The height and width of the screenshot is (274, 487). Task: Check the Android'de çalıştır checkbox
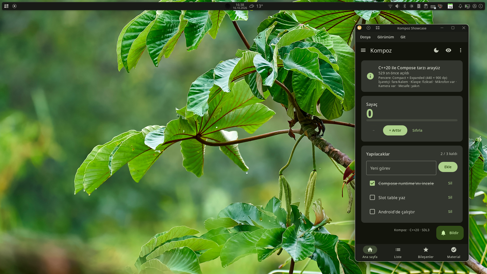coord(372,212)
